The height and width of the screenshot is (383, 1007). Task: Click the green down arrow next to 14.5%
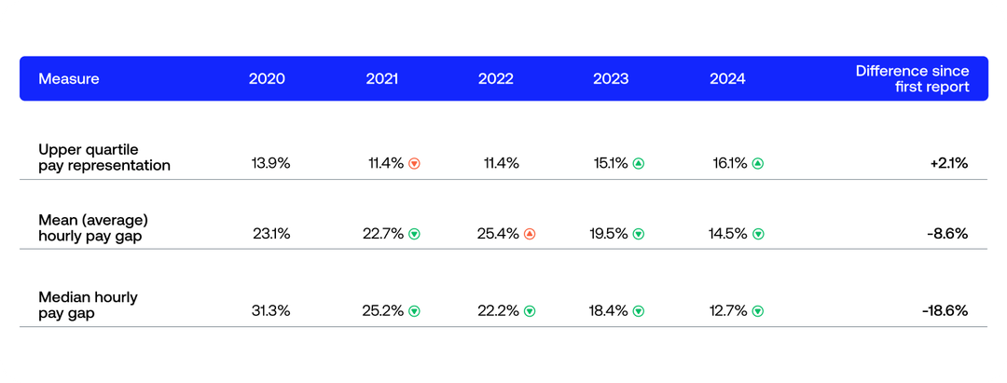click(758, 234)
